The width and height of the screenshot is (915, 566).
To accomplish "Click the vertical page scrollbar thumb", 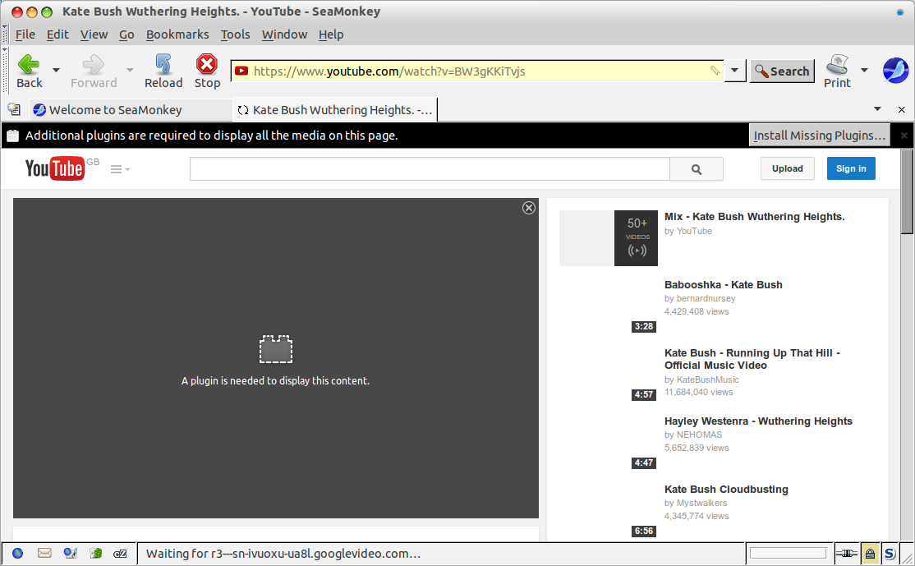I will (x=907, y=191).
